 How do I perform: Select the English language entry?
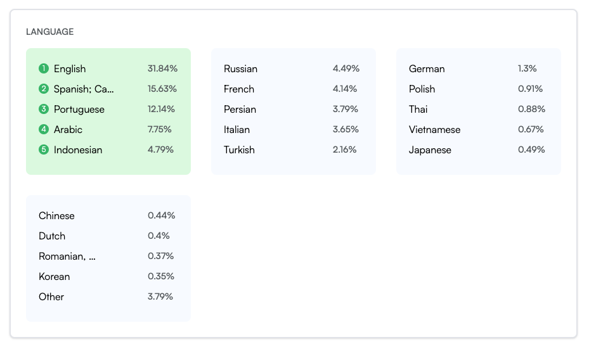[x=70, y=68]
